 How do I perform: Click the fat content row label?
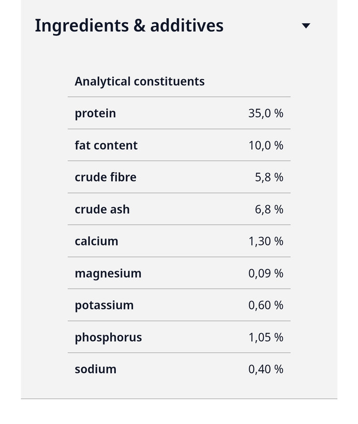(106, 145)
